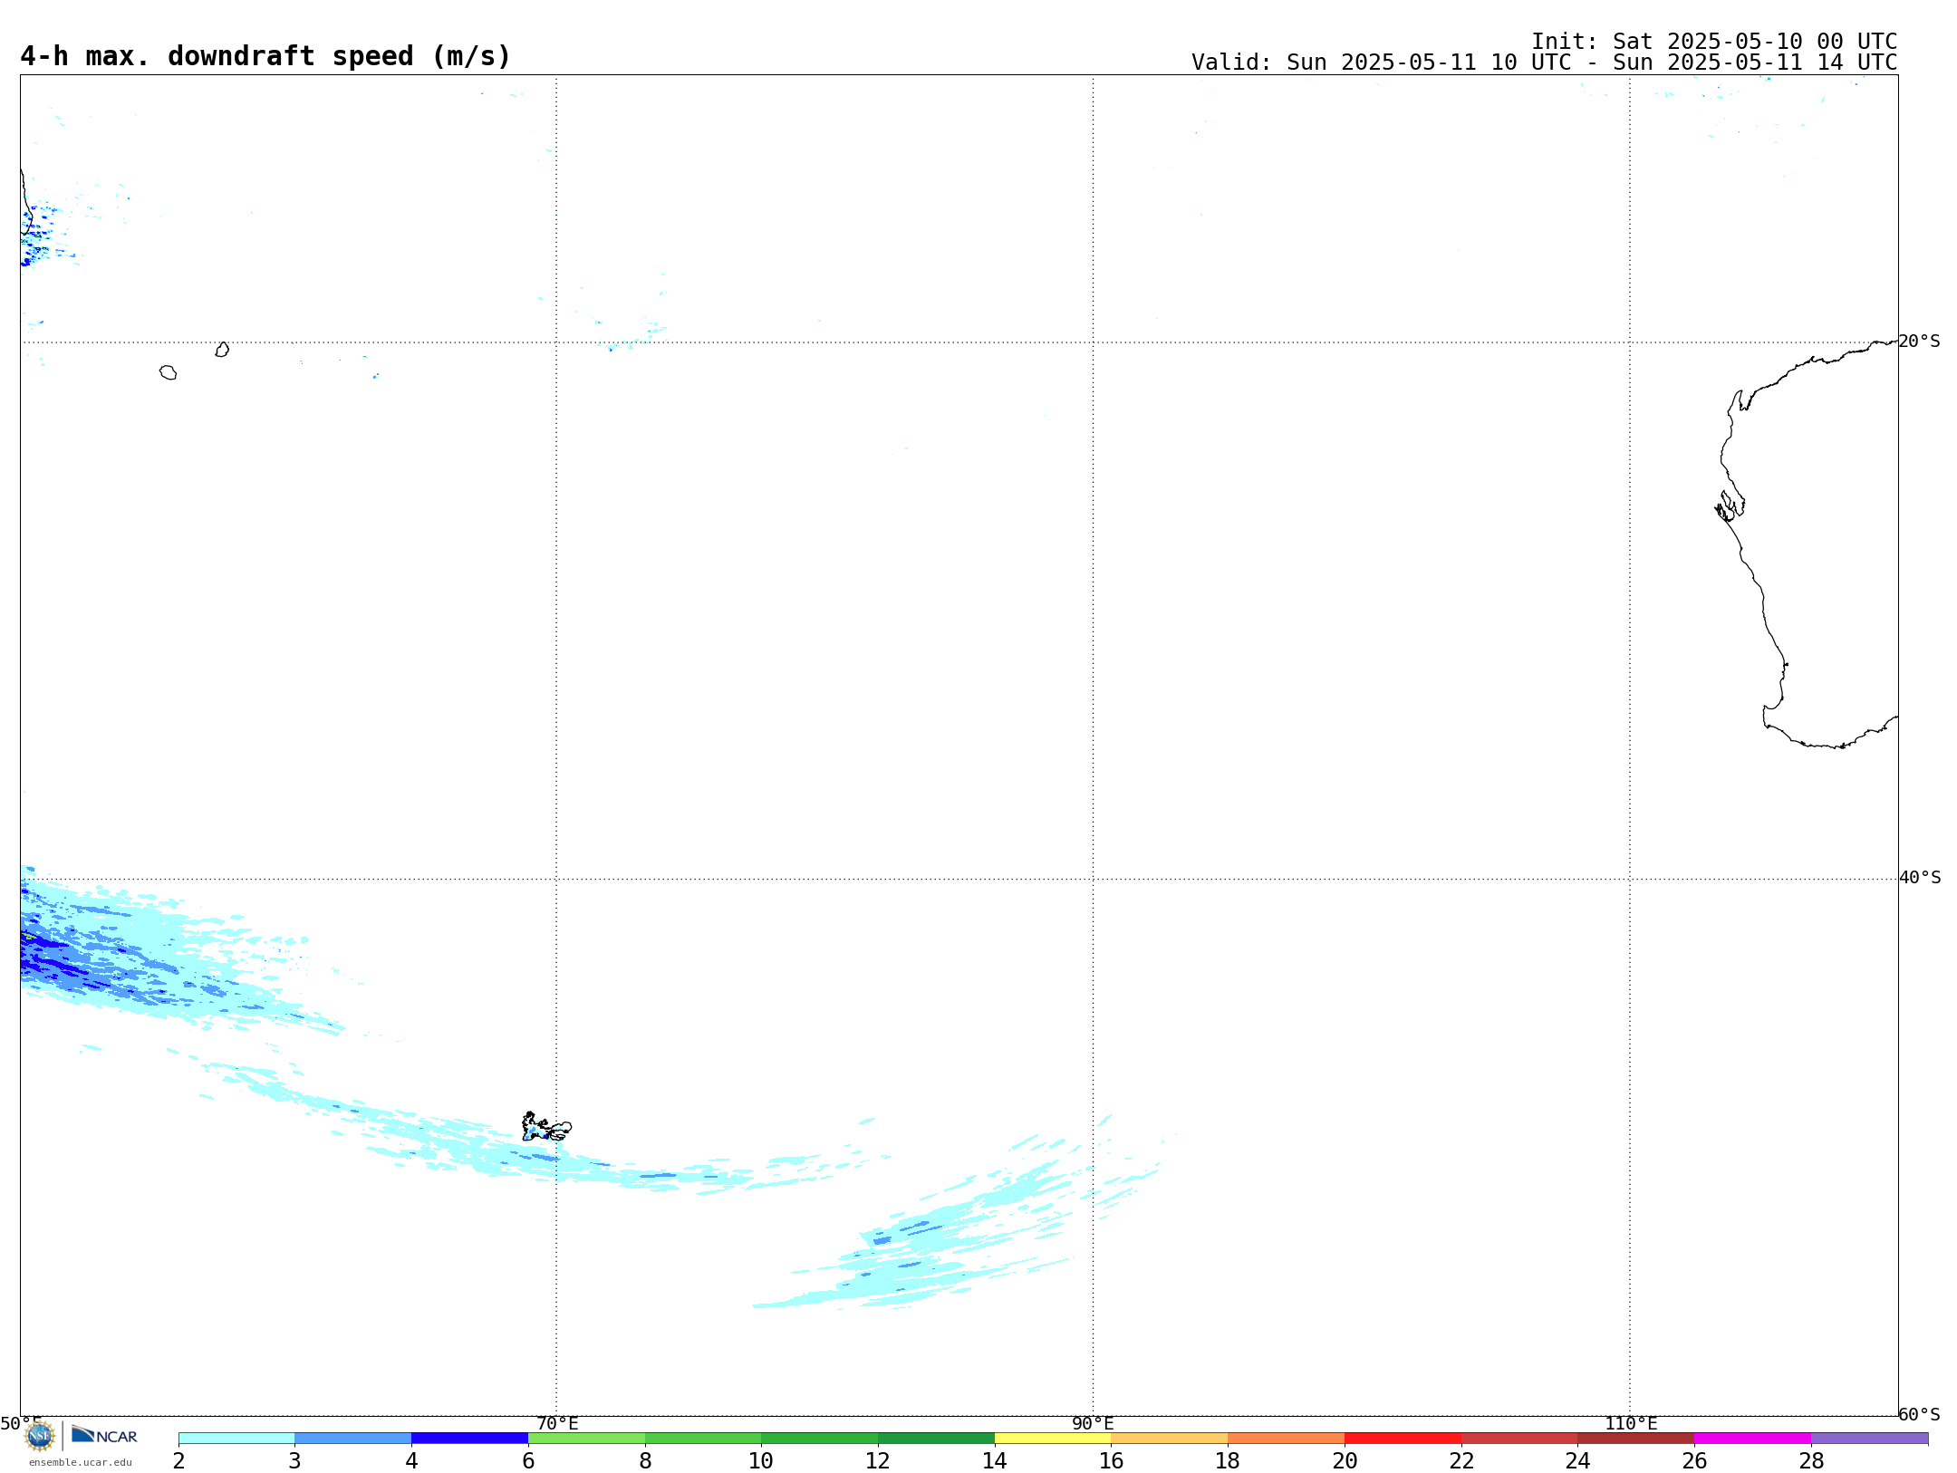Click the 110°E longitude label
Image resolution: width=1957 pixels, height=1473 pixels.
click(x=1631, y=1423)
